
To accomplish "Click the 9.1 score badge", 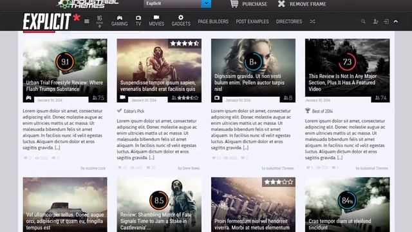I will pos(64,62).
